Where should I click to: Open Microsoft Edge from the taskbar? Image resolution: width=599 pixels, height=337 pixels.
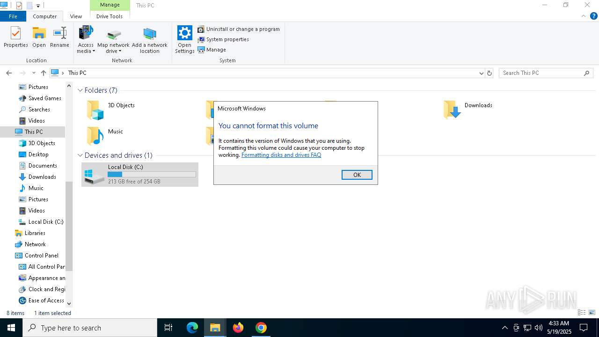pos(192,328)
